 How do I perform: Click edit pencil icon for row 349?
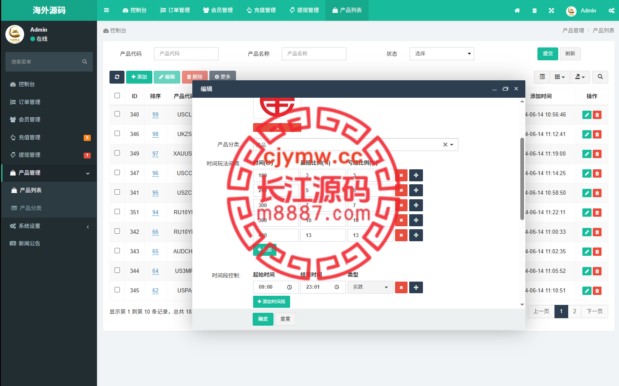[587, 154]
